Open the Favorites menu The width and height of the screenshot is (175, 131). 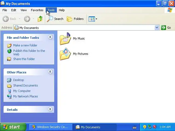tap(37, 10)
